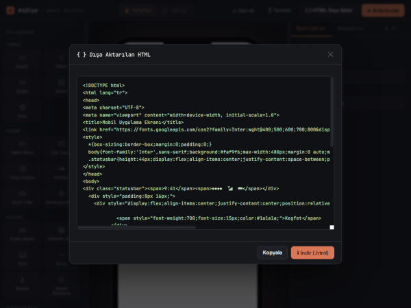
Task: Click inside the exported HTML code area
Action: point(204,152)
